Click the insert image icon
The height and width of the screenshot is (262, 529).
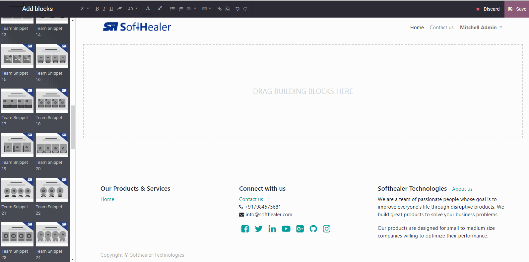click(x=228, y=9)
